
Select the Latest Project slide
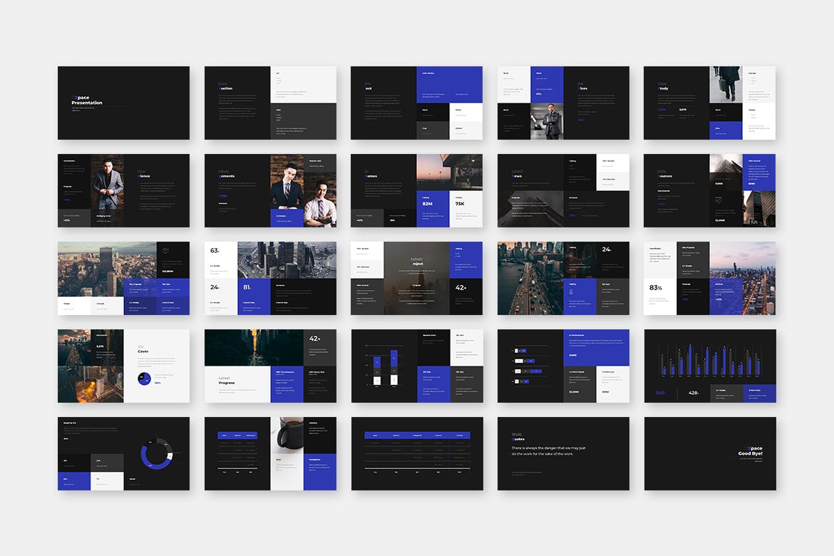(416, 278)
